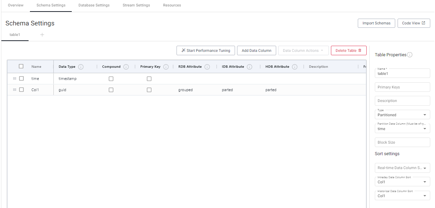Click the Primary Key header info icon
The width and height of the screenshot is (435, 208).
[166, 67]
